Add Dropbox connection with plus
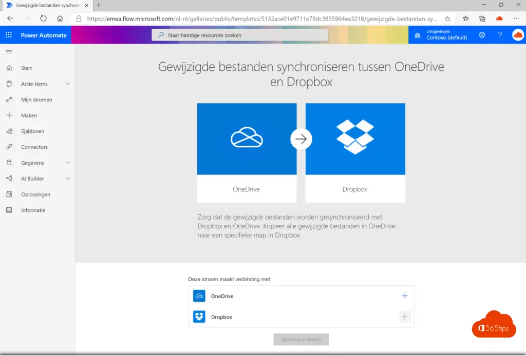The width and height of the screenshot is (526, 356). click(405, 317)
